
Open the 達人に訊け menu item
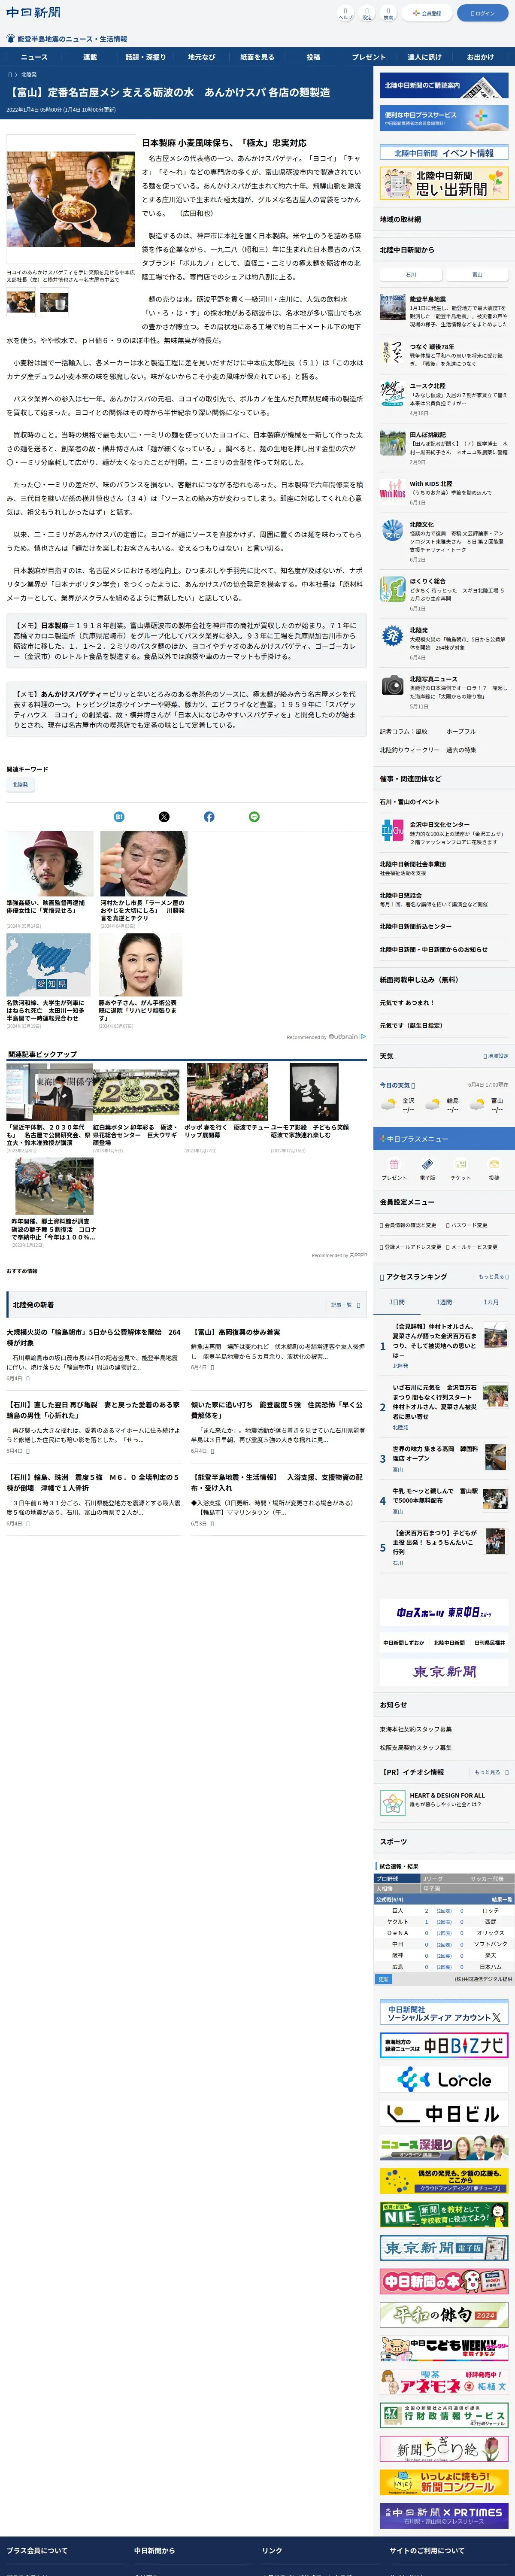424,57
